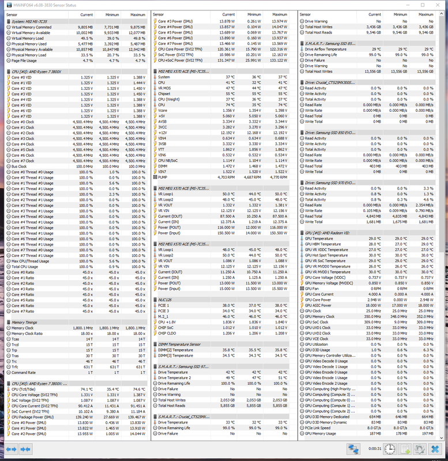Click the 0:00:31 elapsed time readout
Image resolution: width=448 pixels, height=461 pixels.
coord(374,449)
